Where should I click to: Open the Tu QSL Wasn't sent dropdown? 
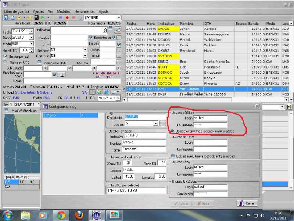coord(118,98)
